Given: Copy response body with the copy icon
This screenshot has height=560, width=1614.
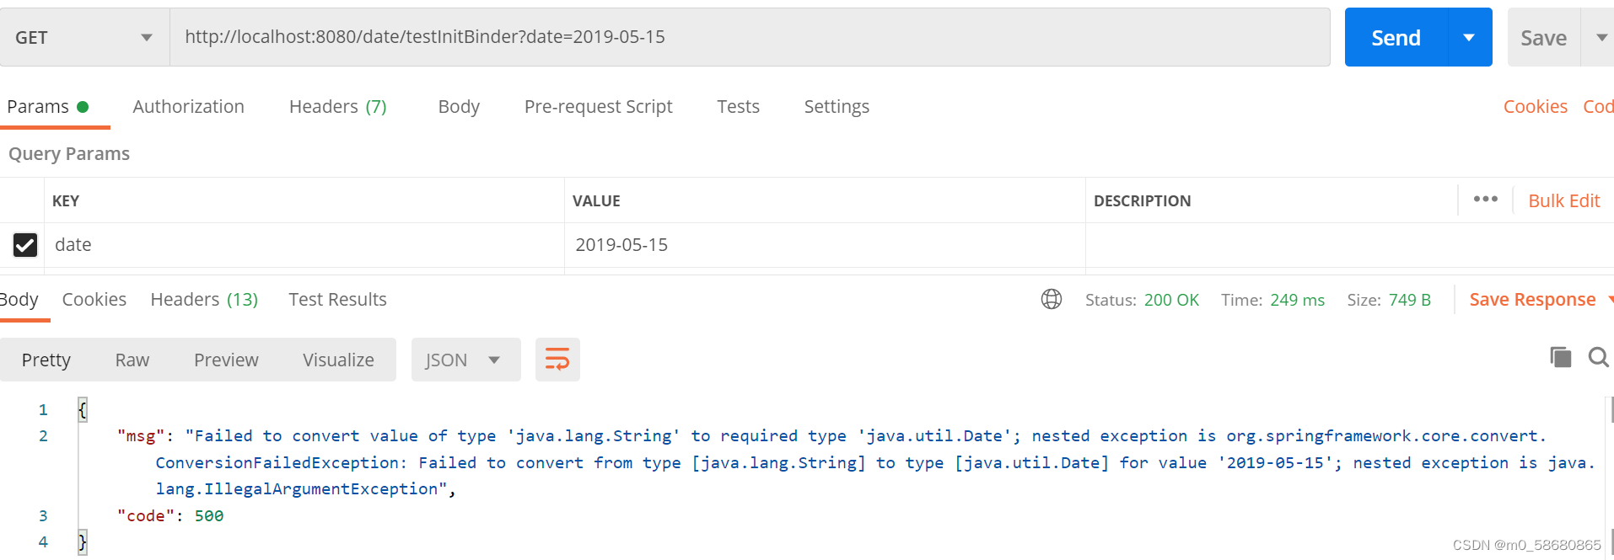Looking at the screenshot, I should [x=1560, y=357].
